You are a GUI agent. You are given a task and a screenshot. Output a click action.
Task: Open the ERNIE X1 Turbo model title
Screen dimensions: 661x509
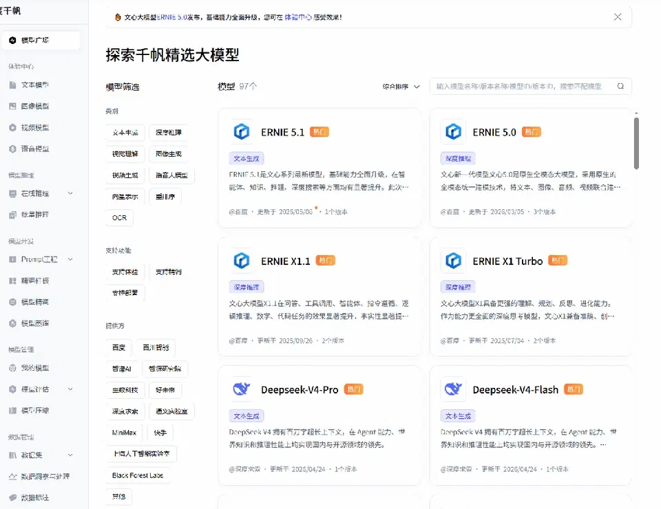[507, 261]
